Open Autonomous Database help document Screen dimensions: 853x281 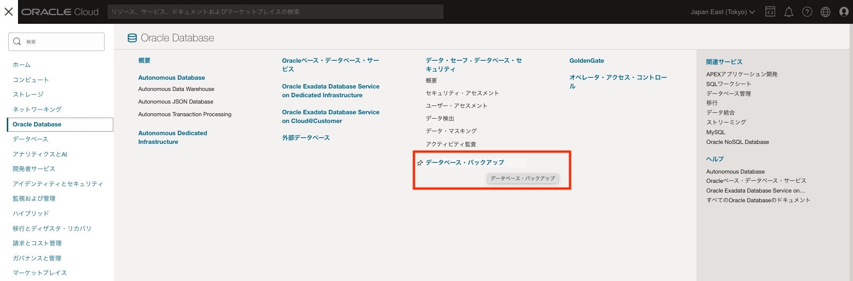pos(735,172)
